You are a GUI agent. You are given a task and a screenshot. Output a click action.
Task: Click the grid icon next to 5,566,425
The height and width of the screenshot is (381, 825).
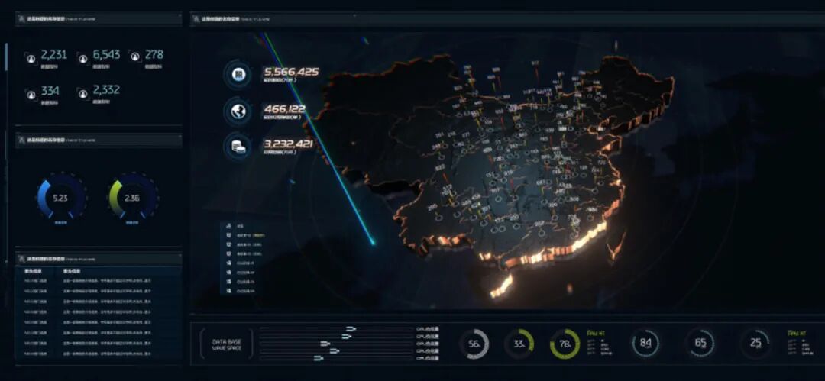click(x=238, y=74)
